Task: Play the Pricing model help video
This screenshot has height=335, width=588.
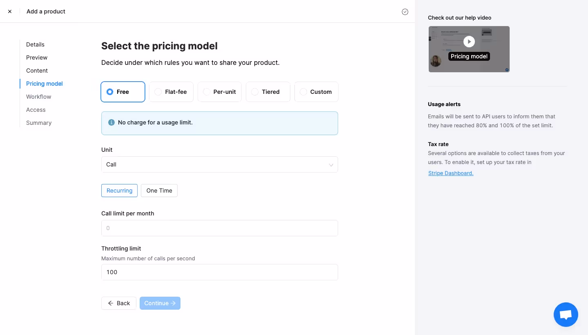Action: (x=469, y=42)
